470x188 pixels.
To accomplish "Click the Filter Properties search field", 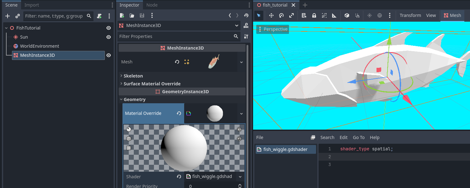I will pyautogui.click(x=175, y=36).
